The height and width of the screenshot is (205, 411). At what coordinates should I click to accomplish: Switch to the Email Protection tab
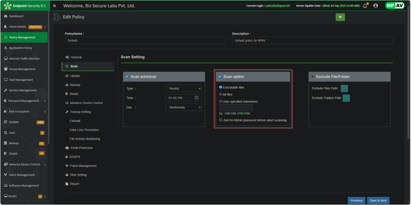click(81, 148)
